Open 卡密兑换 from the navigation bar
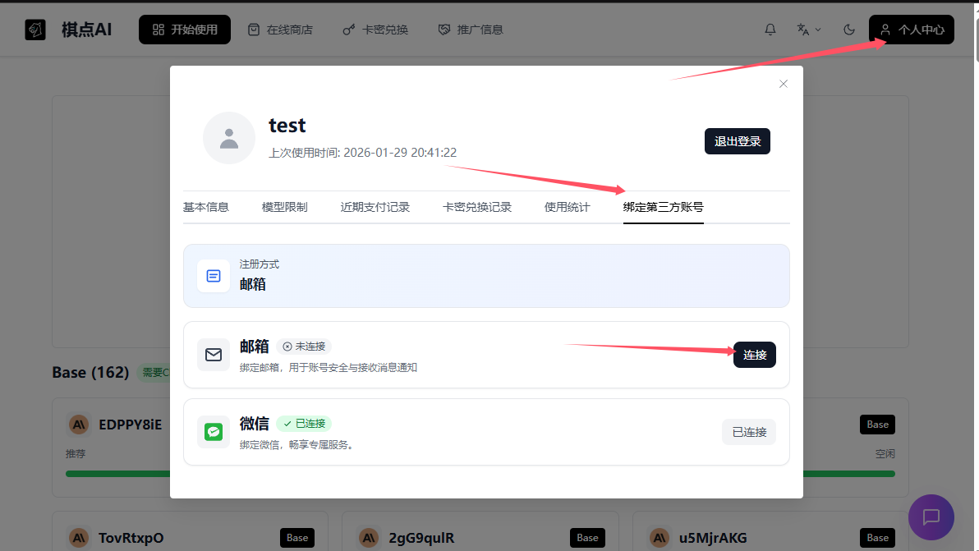Image resolution: width=979 pixels, height=551 pixels. [375, 29]
